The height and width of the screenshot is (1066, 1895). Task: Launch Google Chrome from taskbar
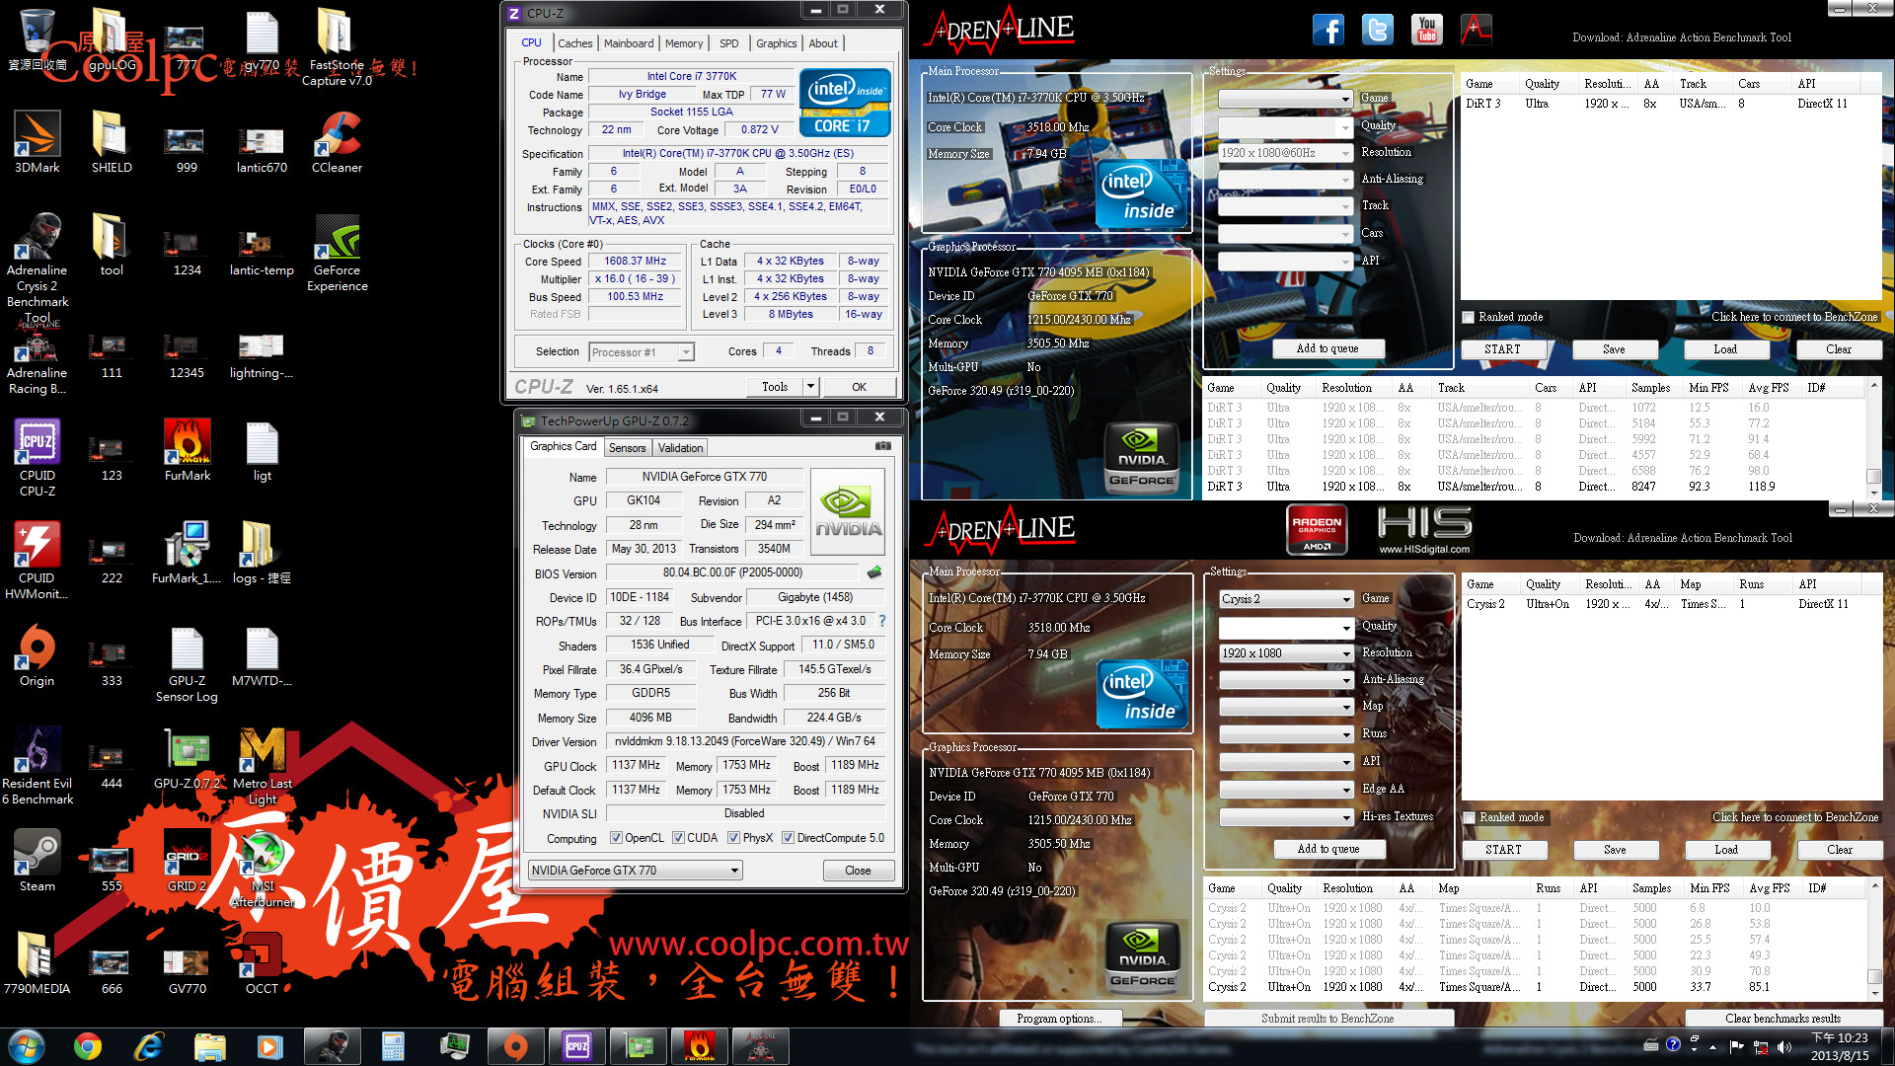pyautogui.click(x=88, y=1045)
